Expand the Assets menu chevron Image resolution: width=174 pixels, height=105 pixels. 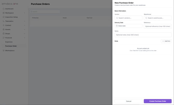click(24, 29)
